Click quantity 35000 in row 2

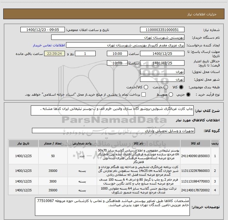click(53, 171)
